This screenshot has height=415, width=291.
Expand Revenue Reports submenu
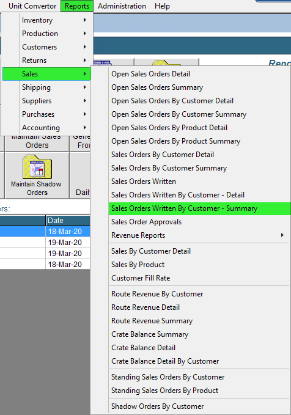(x=199, y=235)
